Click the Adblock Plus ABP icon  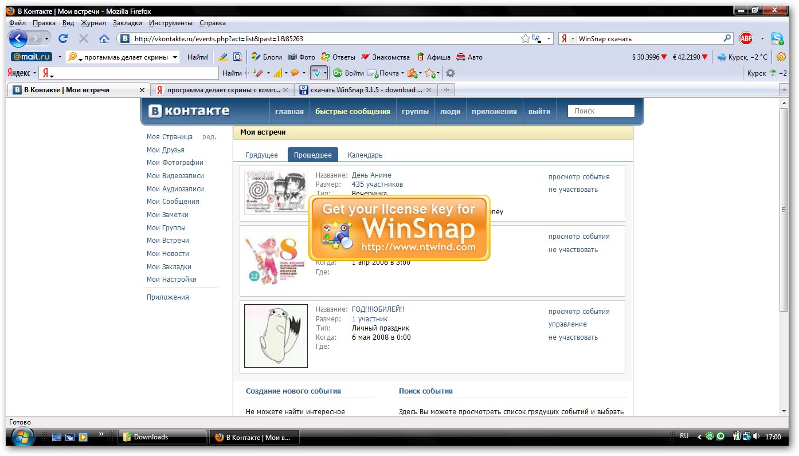[746, 39]
